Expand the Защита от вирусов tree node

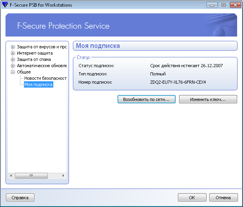13,47
